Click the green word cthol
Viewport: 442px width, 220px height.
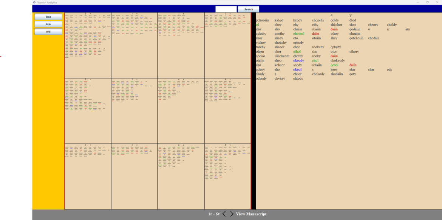click(x=297, y=52)
